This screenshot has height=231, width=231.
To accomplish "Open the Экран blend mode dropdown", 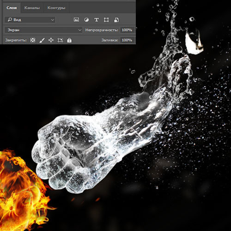I will [x=43, y=30].
